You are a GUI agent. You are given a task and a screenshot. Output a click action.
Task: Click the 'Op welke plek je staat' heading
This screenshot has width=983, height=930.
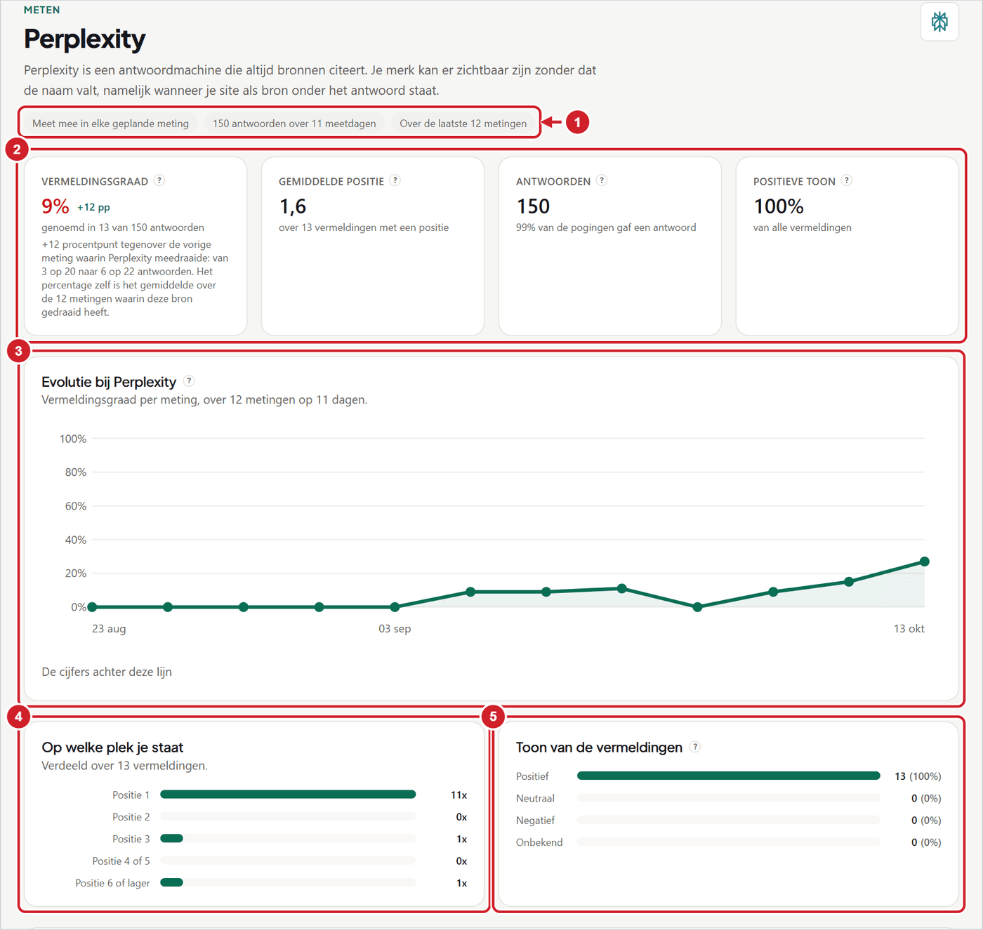112,748
